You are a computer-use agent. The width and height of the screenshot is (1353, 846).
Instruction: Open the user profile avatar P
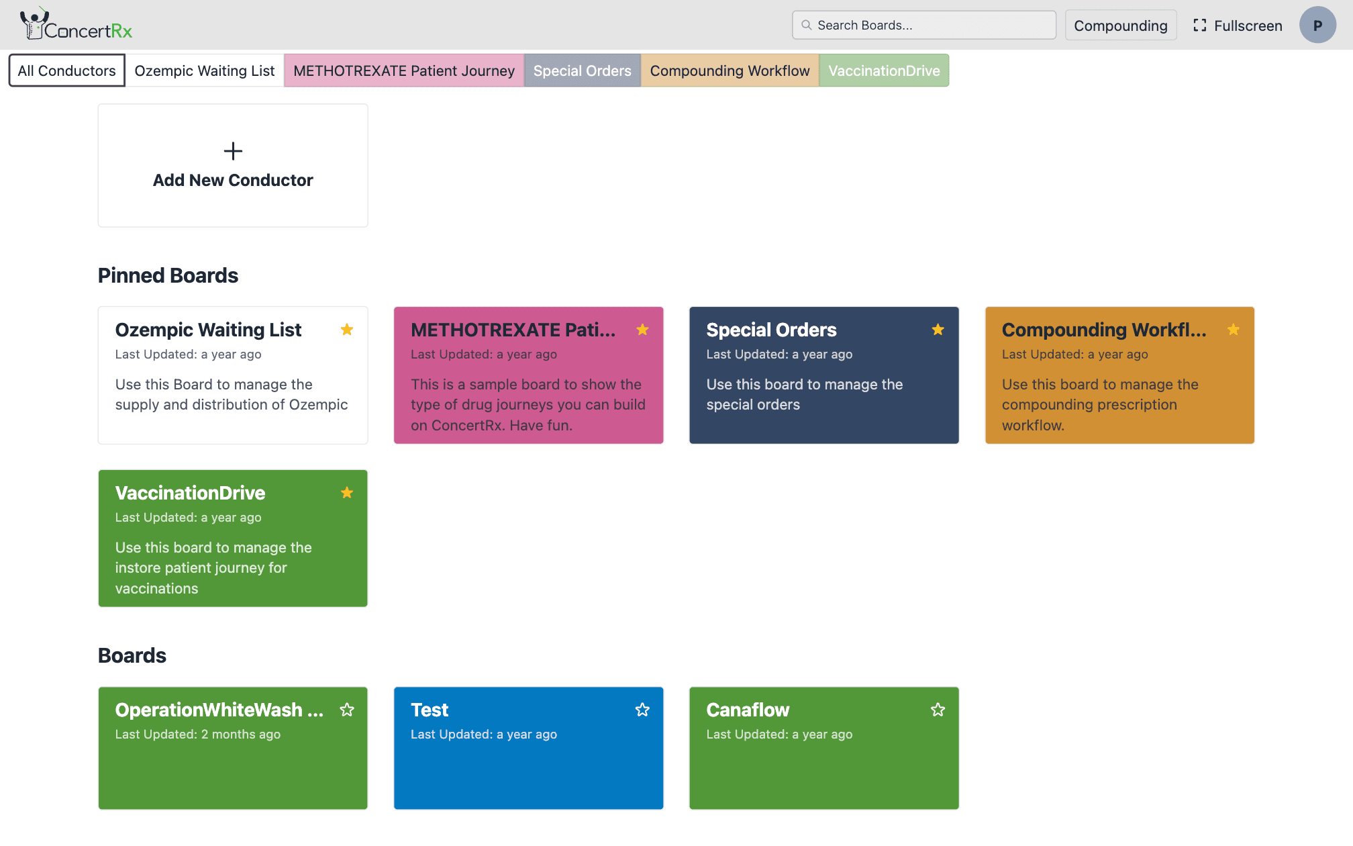tap(1317, 26)
